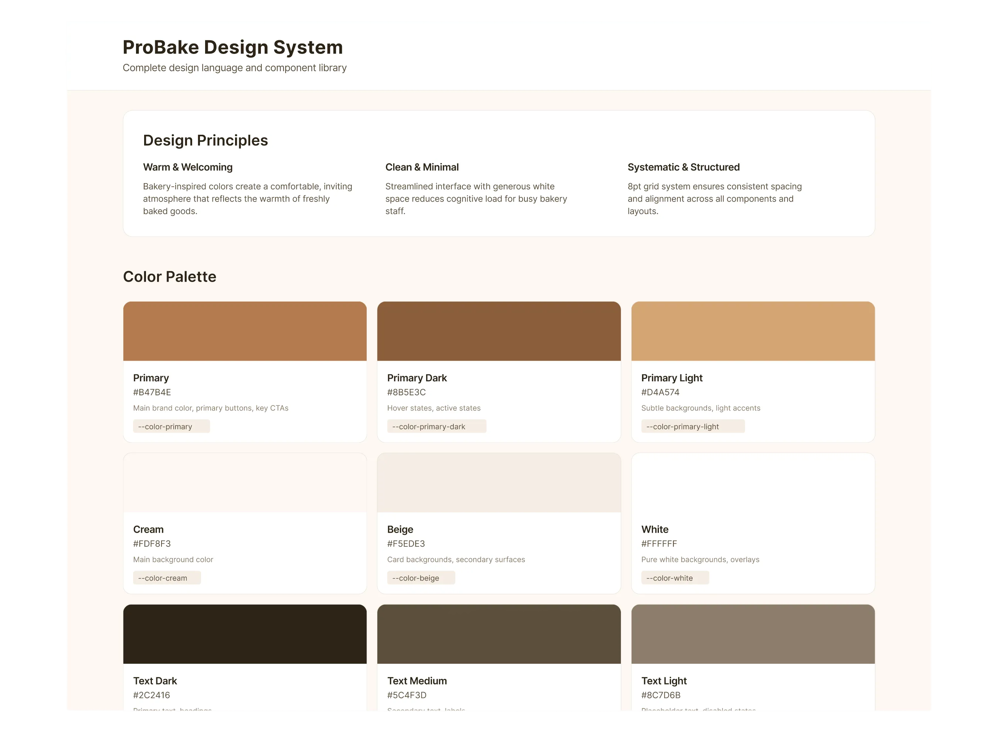Screen dimensions: 1003x742
Task: Click the Warm & Welcoming principle heading
Action: click(187, 167)
